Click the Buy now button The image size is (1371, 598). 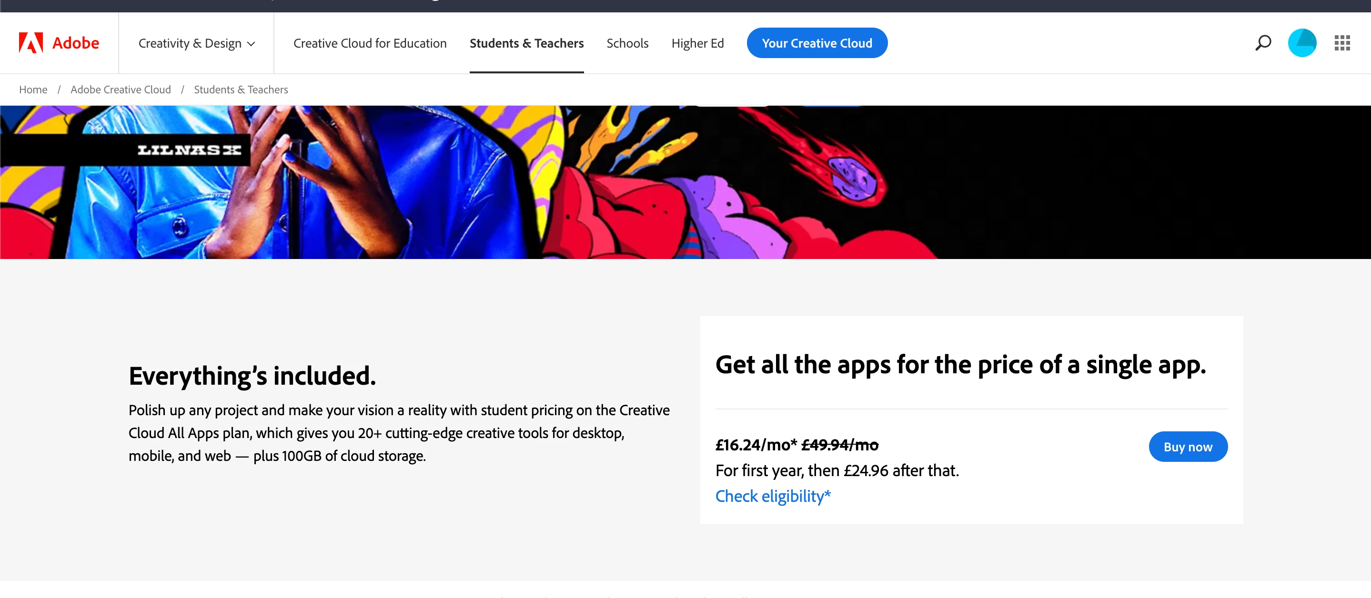click(1188, 447)
